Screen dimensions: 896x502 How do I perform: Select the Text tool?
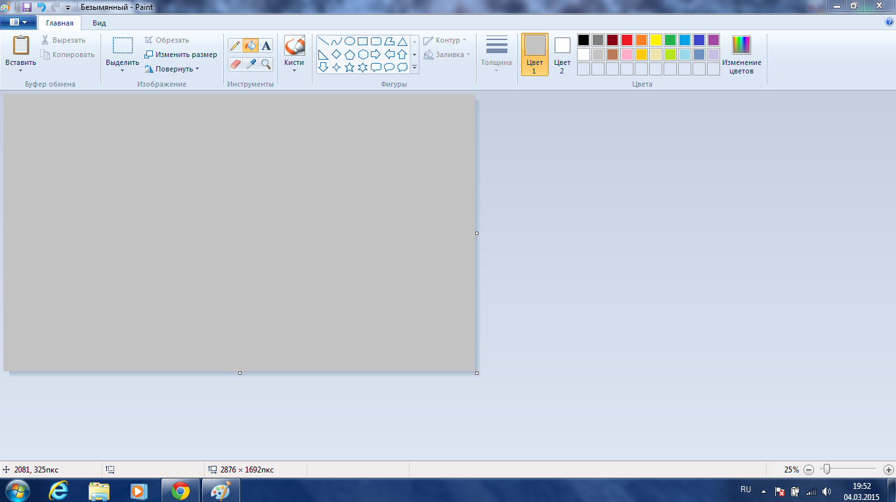coord(266,46)
